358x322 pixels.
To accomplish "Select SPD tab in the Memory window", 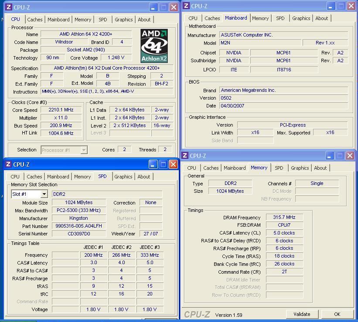I will pos(279,168).
